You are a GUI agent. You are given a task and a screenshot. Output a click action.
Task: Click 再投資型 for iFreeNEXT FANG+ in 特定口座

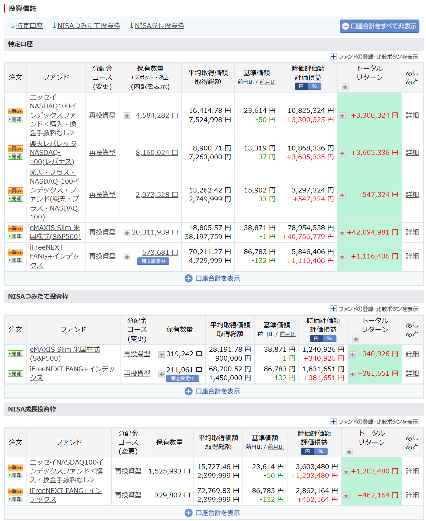[102, 256]
